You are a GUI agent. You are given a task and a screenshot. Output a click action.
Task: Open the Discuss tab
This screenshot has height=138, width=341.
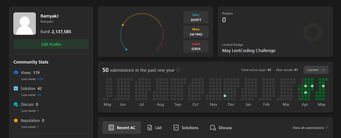[221, 128]
